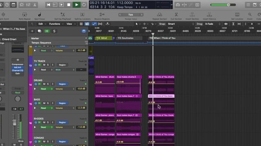Expand automation disclosure triangle on BASS track

point(35,108)
